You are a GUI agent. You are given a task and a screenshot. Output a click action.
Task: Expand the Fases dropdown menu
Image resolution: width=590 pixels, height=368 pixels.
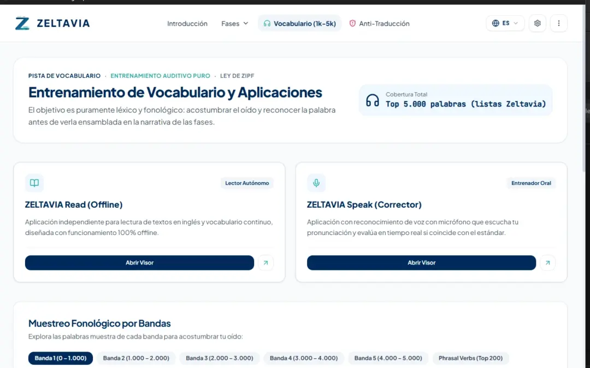click(x=235, y=23)
